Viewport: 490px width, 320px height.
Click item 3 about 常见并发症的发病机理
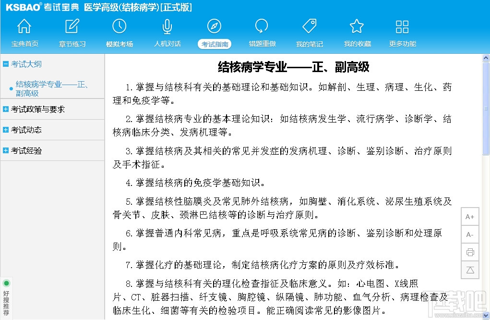tap(282, 157)
